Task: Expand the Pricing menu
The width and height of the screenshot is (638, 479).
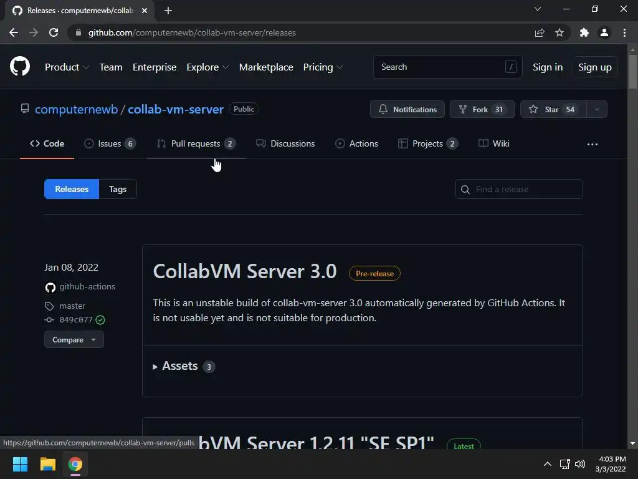Action: (x=323, y=67)
